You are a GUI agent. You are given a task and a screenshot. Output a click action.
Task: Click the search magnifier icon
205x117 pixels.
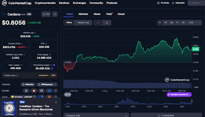pos(190,3)
